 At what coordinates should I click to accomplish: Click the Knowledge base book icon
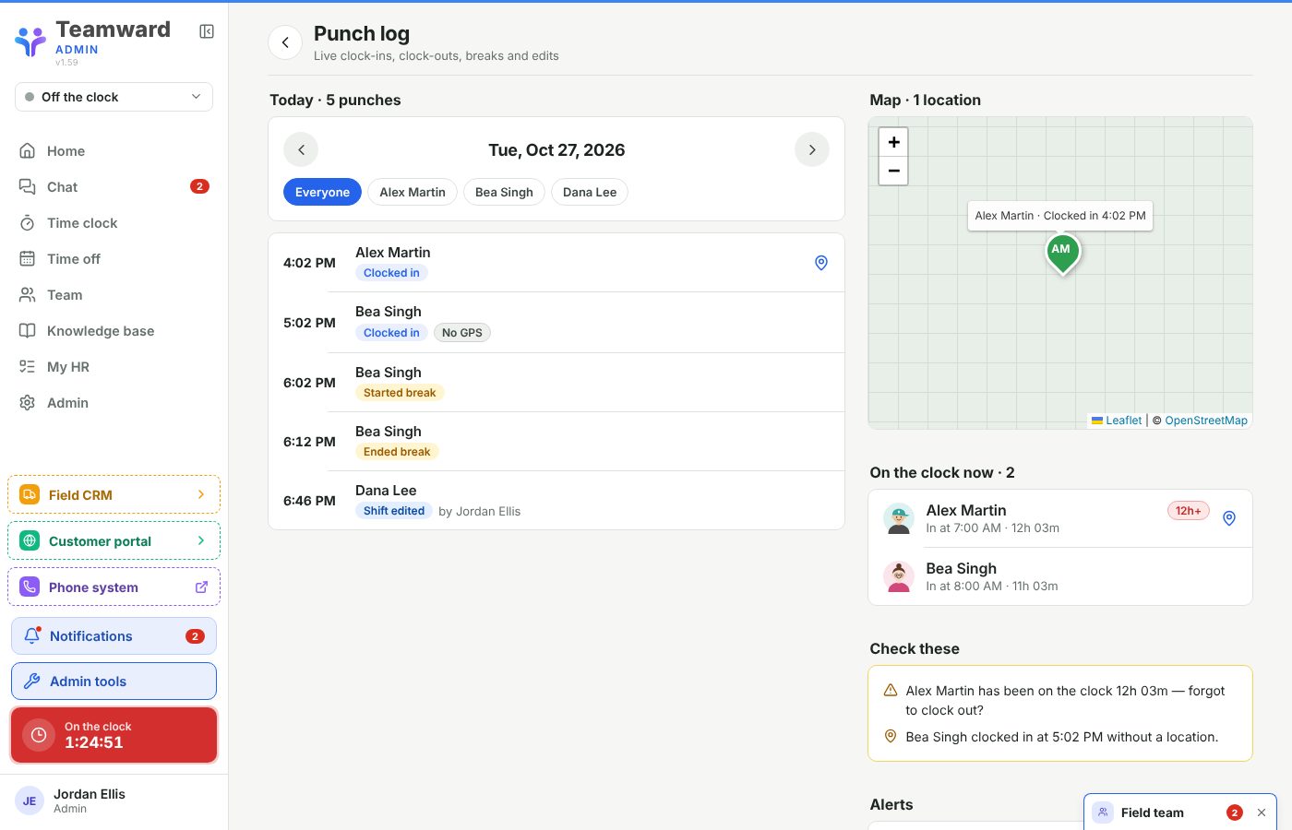tap(28, 331)
